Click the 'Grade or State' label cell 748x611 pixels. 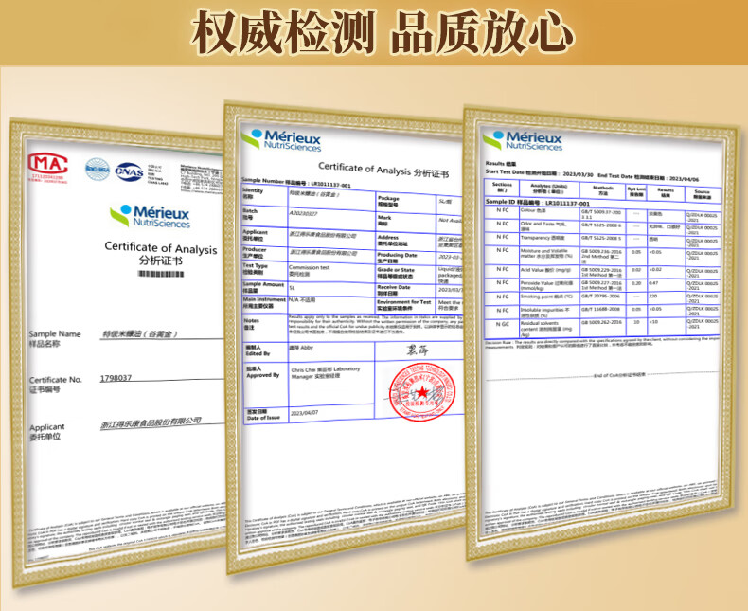tap(405, 273)
